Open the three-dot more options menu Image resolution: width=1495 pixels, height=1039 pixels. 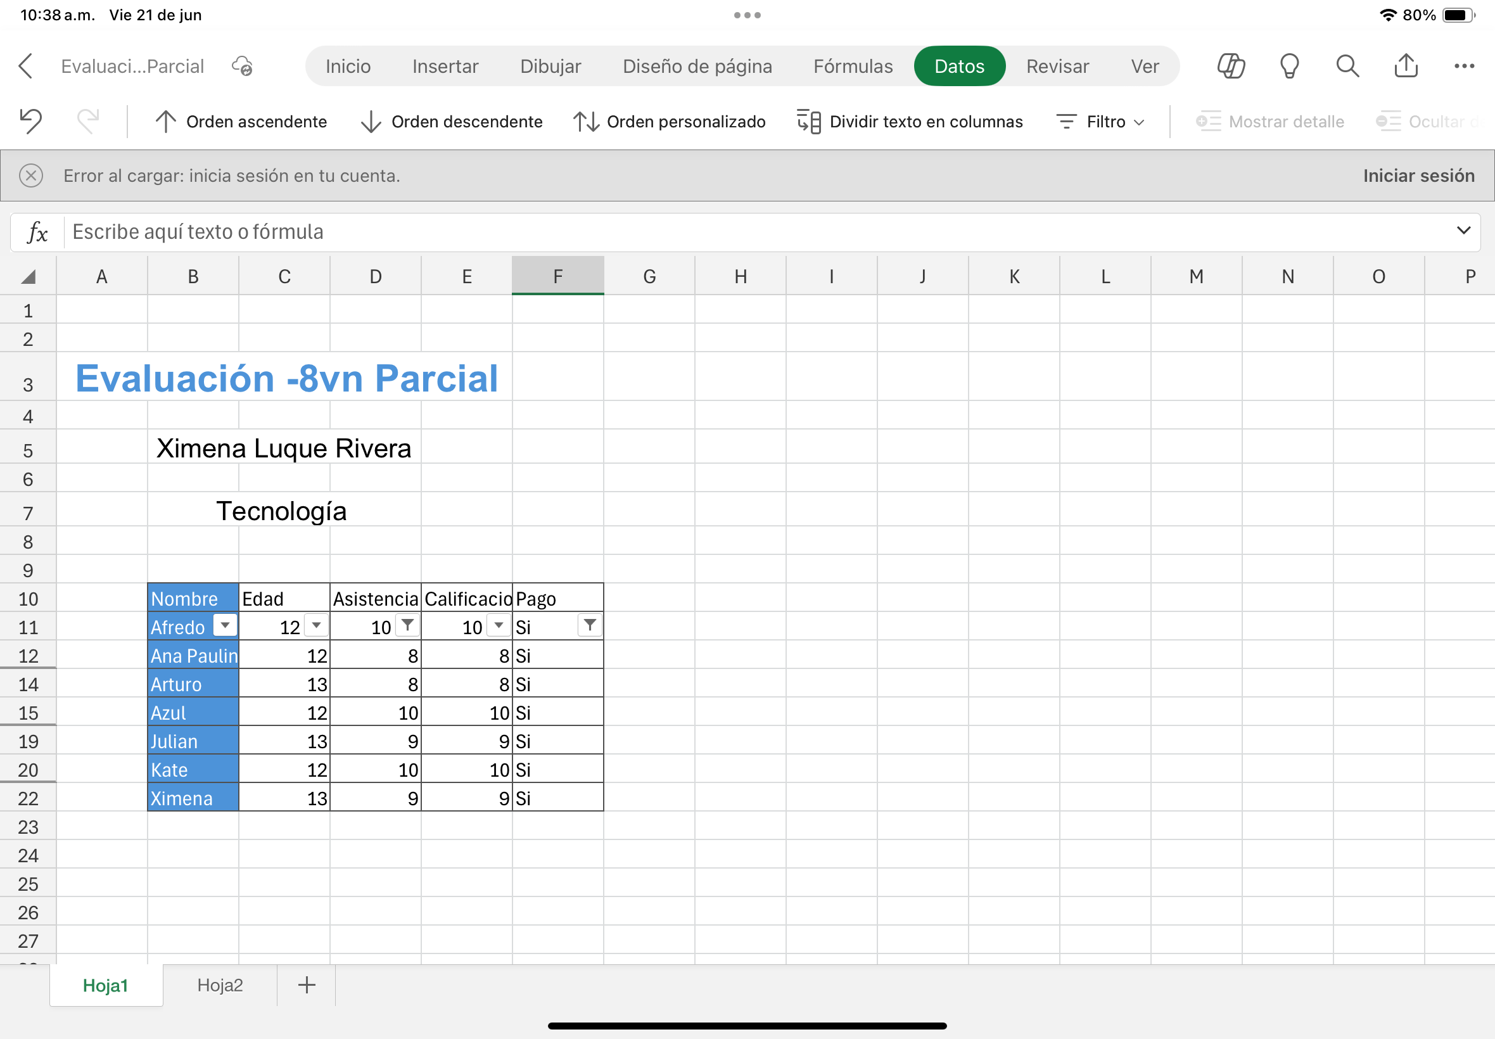point(1464,67)
